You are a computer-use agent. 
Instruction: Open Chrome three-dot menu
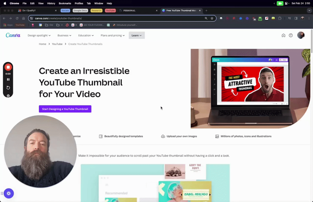309,18
